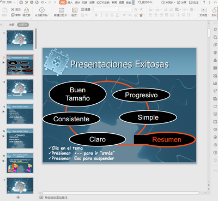Switch to the 动画 Animation tab
Image resolution: width=218 pixels, height=201 pixels.
click(x=92, y=3)
